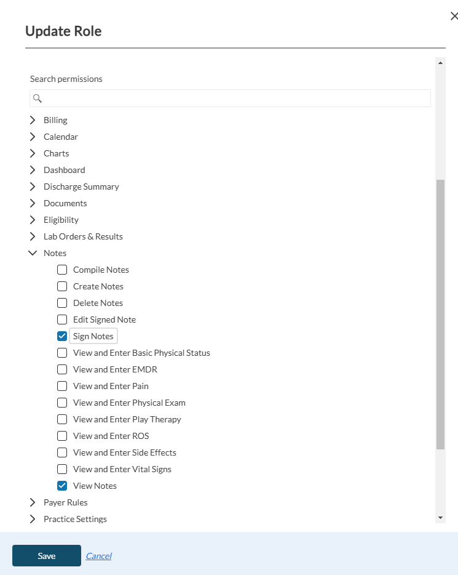Enable the Create Notes checkbox
Viewport: 458px width, 575px height.
point(62,286)
